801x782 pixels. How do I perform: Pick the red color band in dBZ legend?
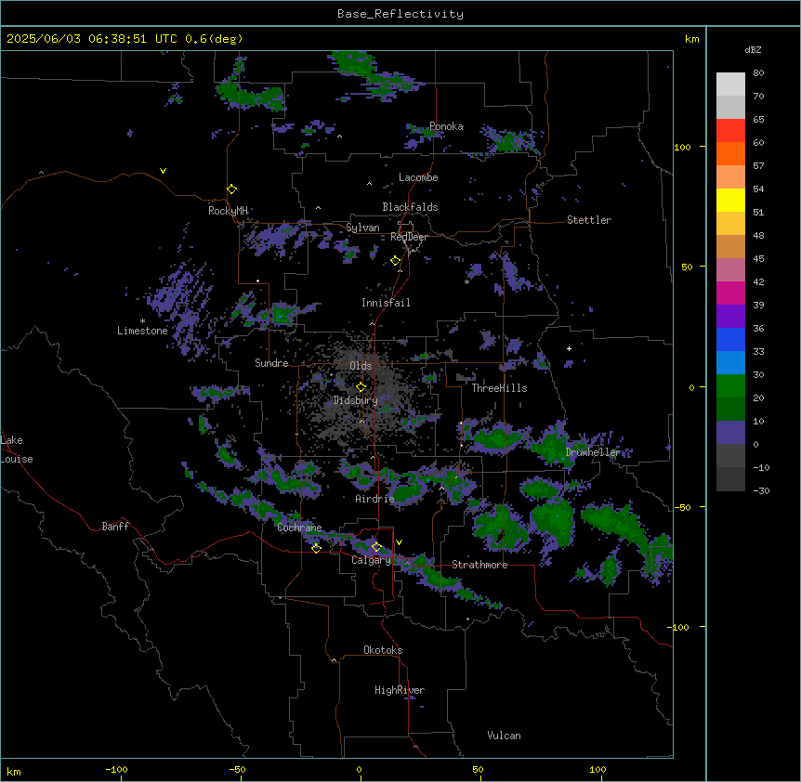(730, 130)
